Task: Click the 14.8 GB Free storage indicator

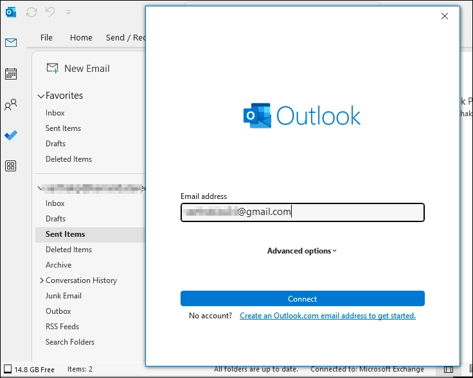Action: point(30,370)
